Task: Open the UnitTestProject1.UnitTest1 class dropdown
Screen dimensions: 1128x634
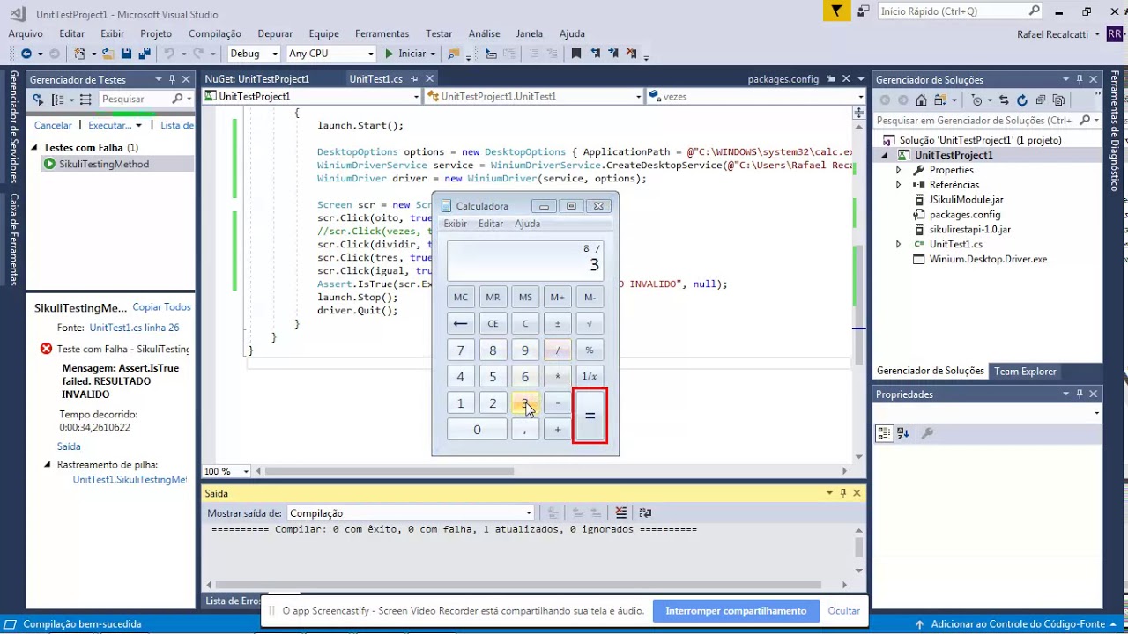Action: 535,96
